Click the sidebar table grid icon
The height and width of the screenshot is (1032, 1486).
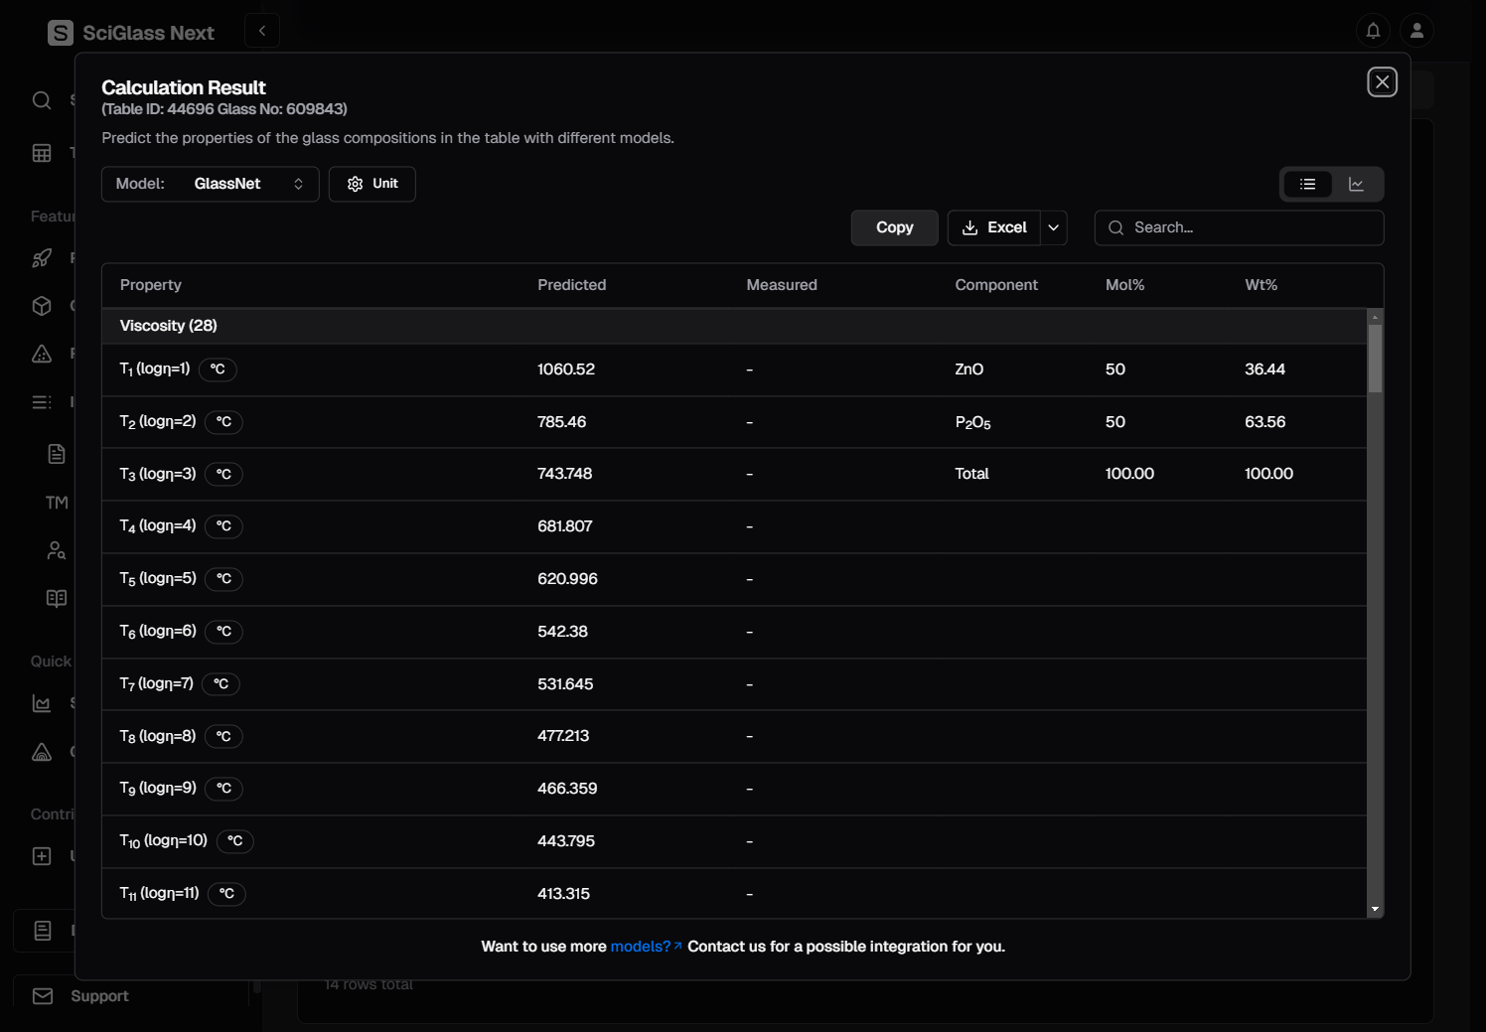coord(42,153)
